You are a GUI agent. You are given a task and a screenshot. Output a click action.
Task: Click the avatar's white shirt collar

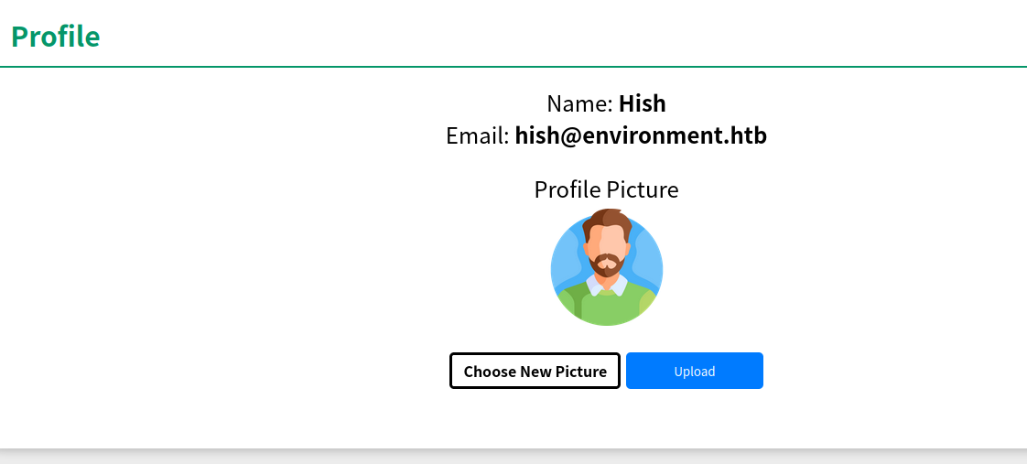594,286
